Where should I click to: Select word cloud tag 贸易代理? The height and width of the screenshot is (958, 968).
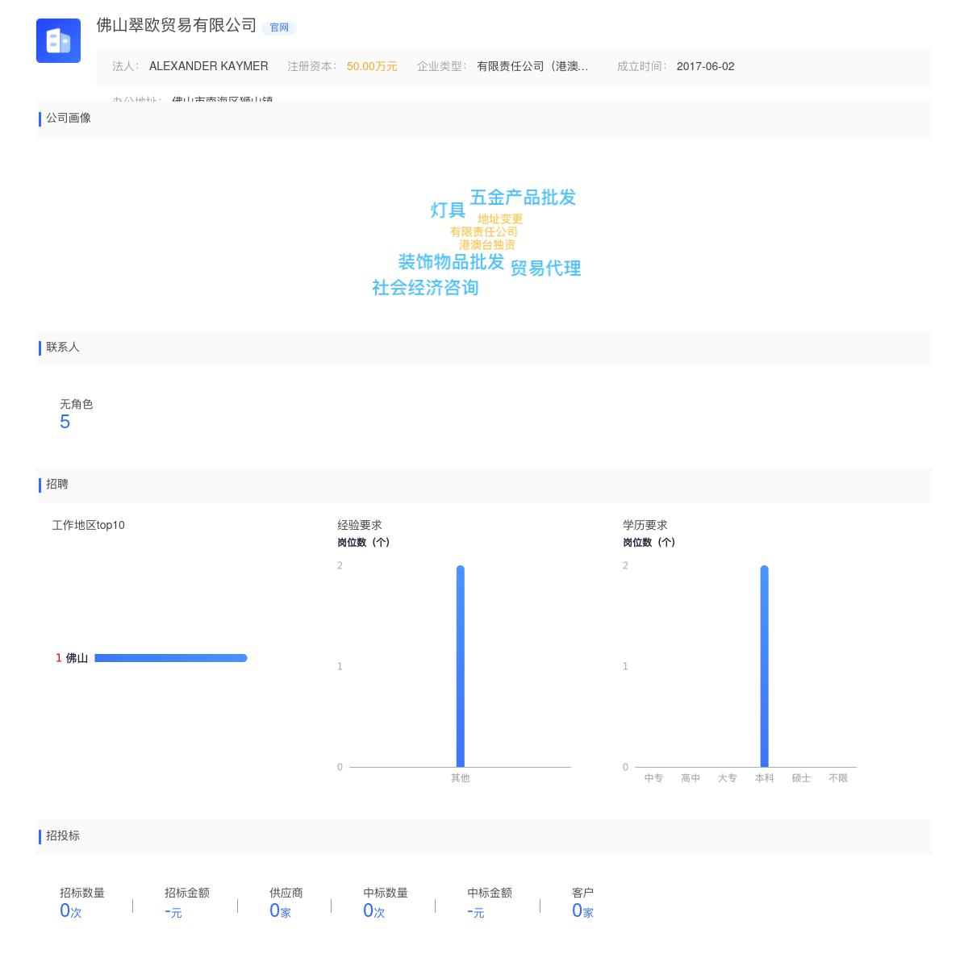coord(546,269)
